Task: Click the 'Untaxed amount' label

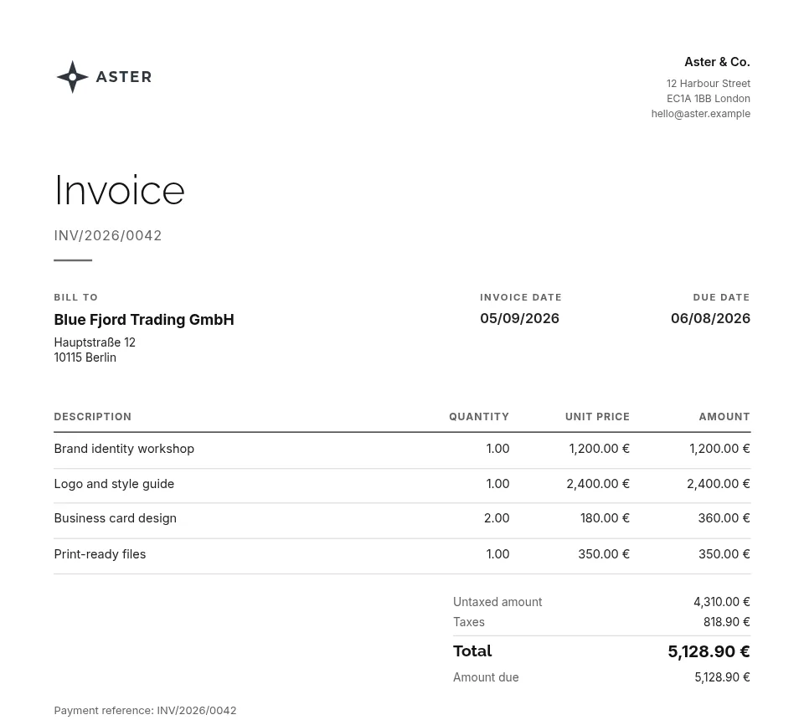Action: coord(497,602)
